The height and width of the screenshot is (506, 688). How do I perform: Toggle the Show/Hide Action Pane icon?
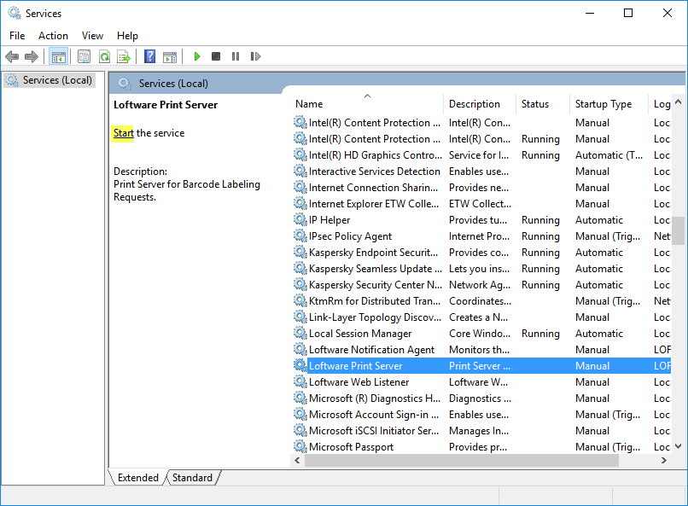170,56
